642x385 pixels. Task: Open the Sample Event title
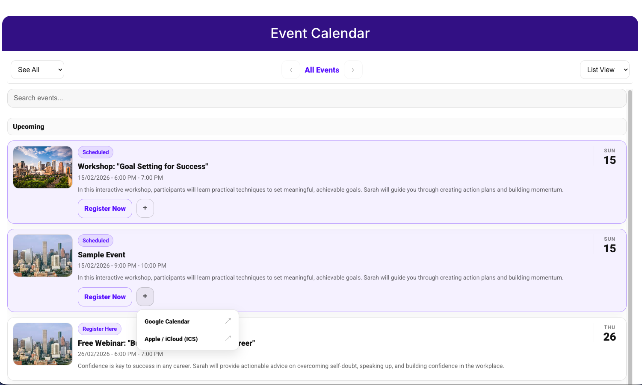click(101, 255)
